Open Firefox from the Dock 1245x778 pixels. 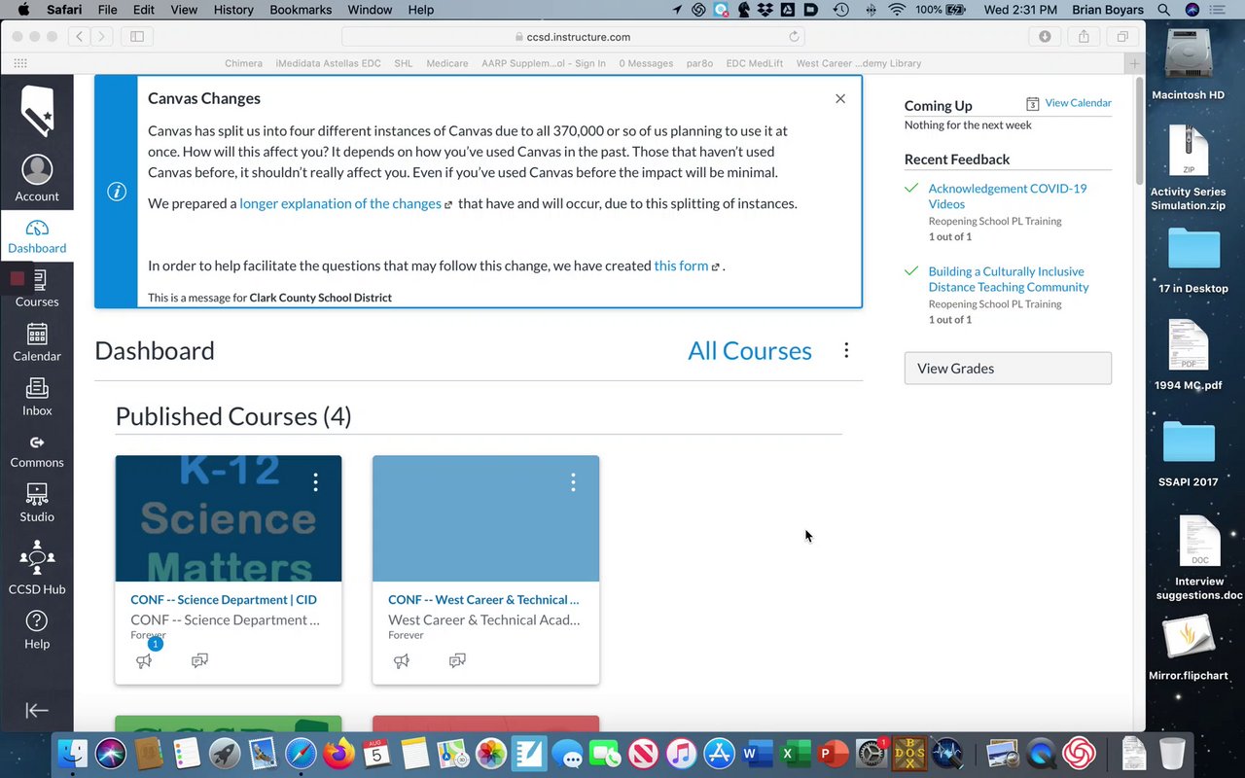click(338, 754)
